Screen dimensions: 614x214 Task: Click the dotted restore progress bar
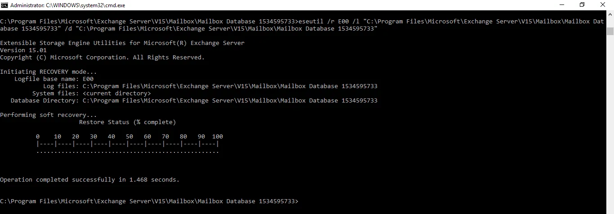click(128, 152)
